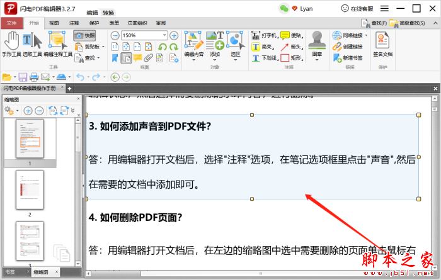The height and width of the screenshot is (280, 441).
Task: Click the Save disk icon
Action: 23,77
